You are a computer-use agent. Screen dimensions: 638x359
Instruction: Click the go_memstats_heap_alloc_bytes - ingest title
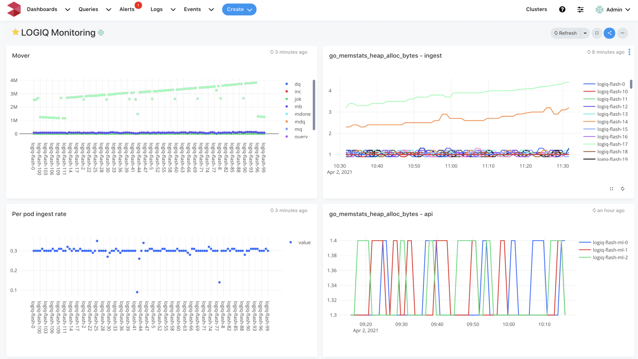385,56
